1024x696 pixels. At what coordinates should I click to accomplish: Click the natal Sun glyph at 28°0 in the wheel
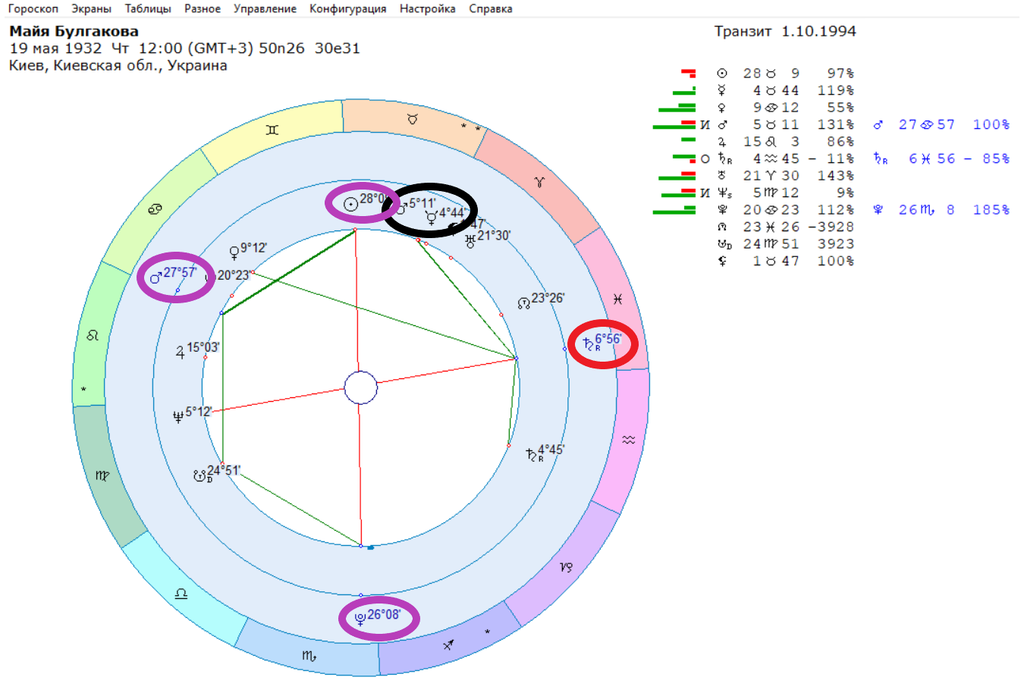350,203
